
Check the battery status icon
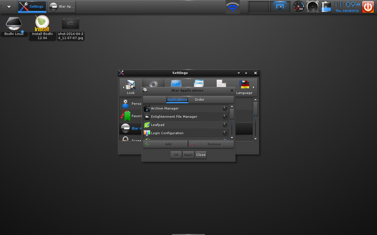coord(326,7)
